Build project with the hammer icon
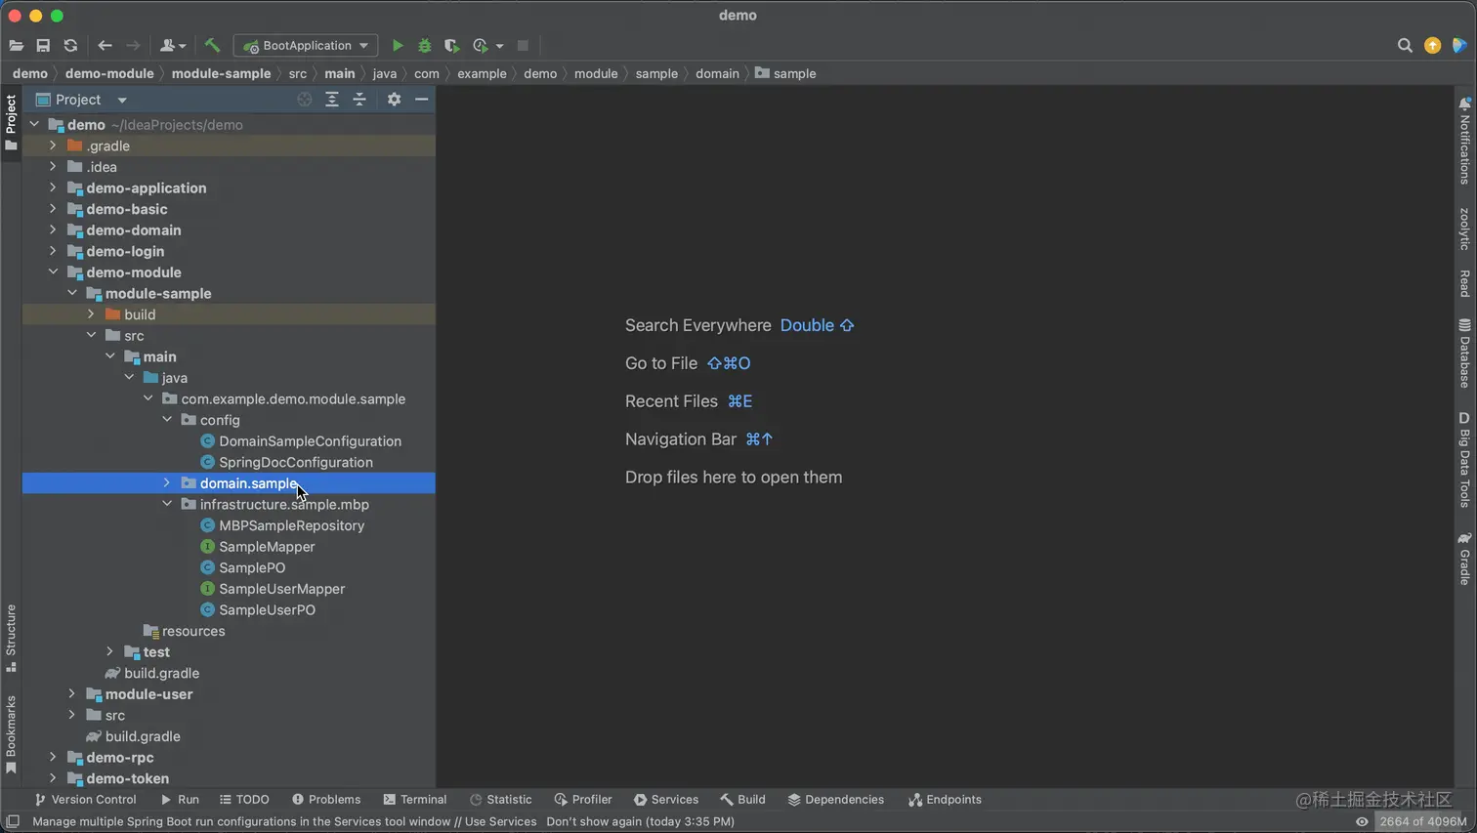 212,46
